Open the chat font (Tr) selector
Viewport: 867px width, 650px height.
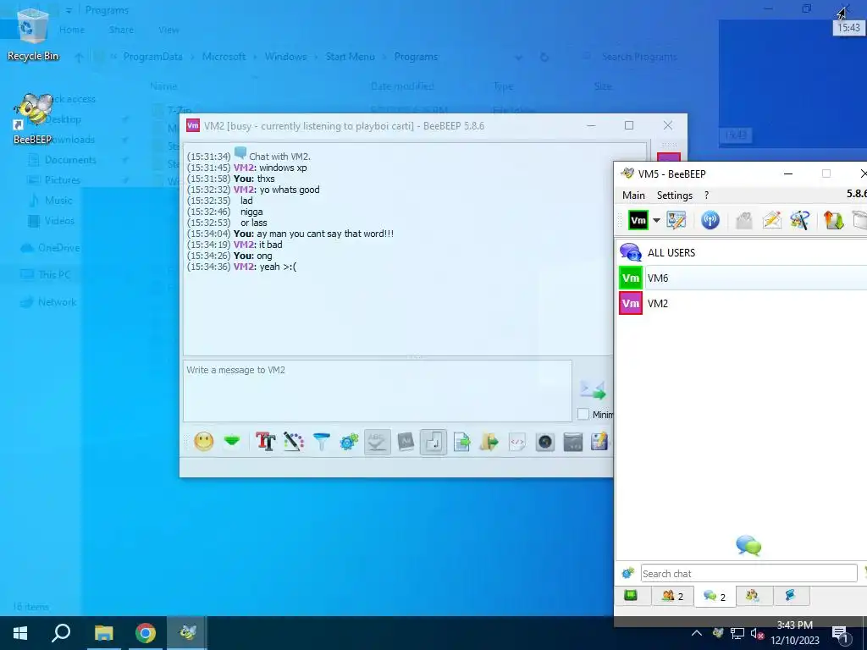point(265,442)
